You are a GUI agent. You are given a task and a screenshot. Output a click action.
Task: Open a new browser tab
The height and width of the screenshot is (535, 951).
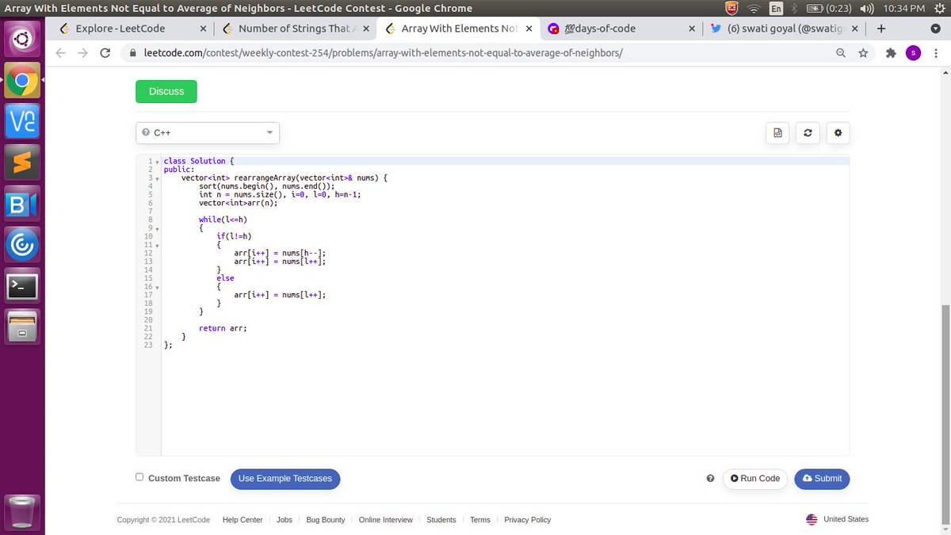coord(880,29)
